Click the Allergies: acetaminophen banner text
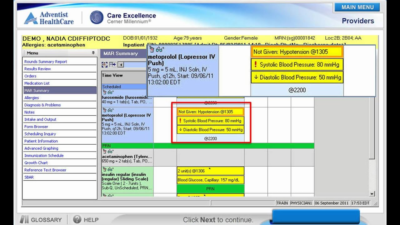The image size is (400, 225). click(54, 45)
